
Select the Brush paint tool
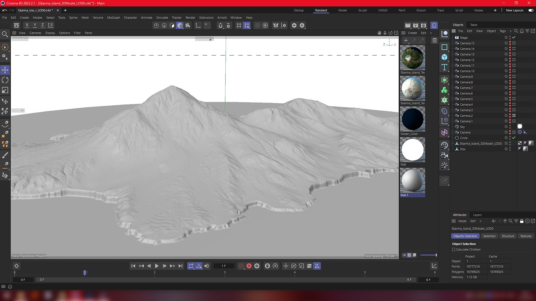click(5, 155)
